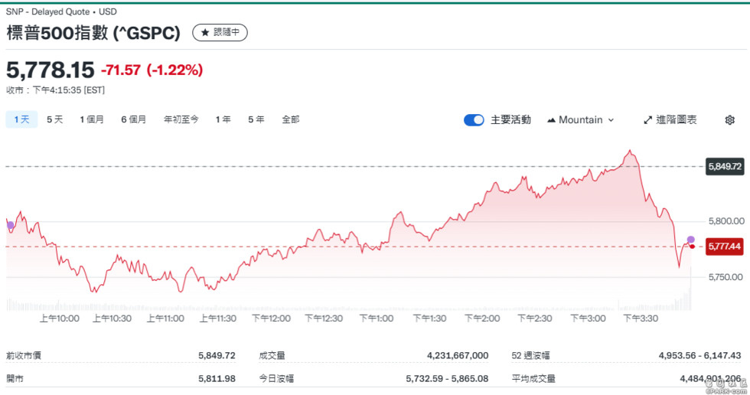This screenshot has width=750, height=395.
Task: Click the 下午12:00 time axis label
Action: 271,318
